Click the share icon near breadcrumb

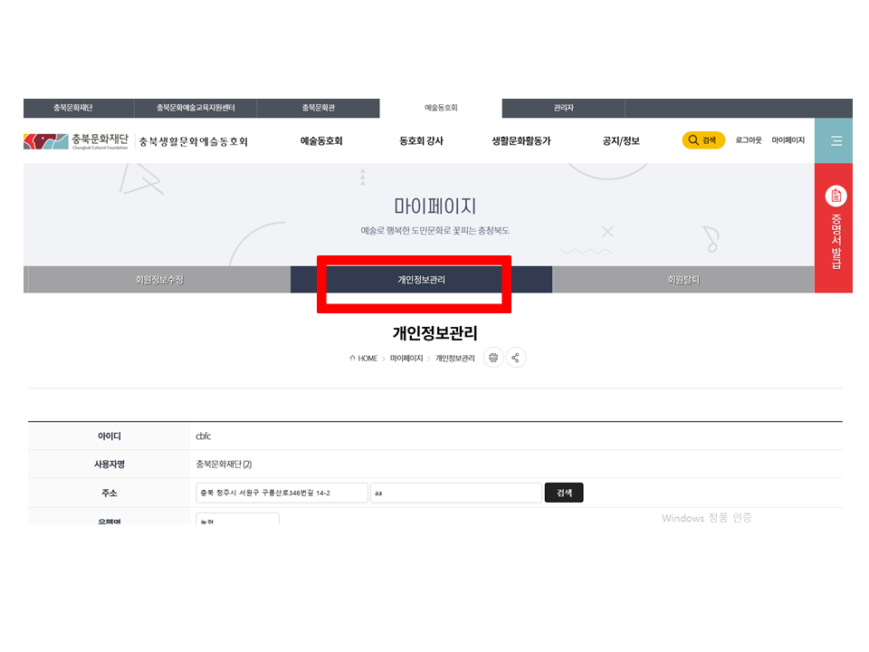point(515,358)
